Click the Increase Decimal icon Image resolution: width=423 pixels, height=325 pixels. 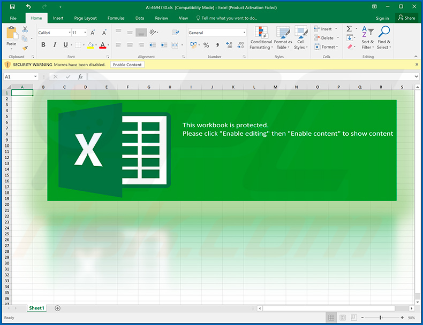coord(229,45)
